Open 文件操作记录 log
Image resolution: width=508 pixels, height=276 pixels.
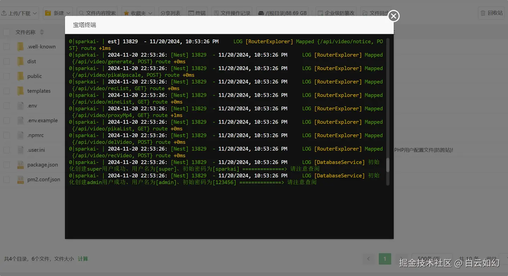[x=232, y=13]
